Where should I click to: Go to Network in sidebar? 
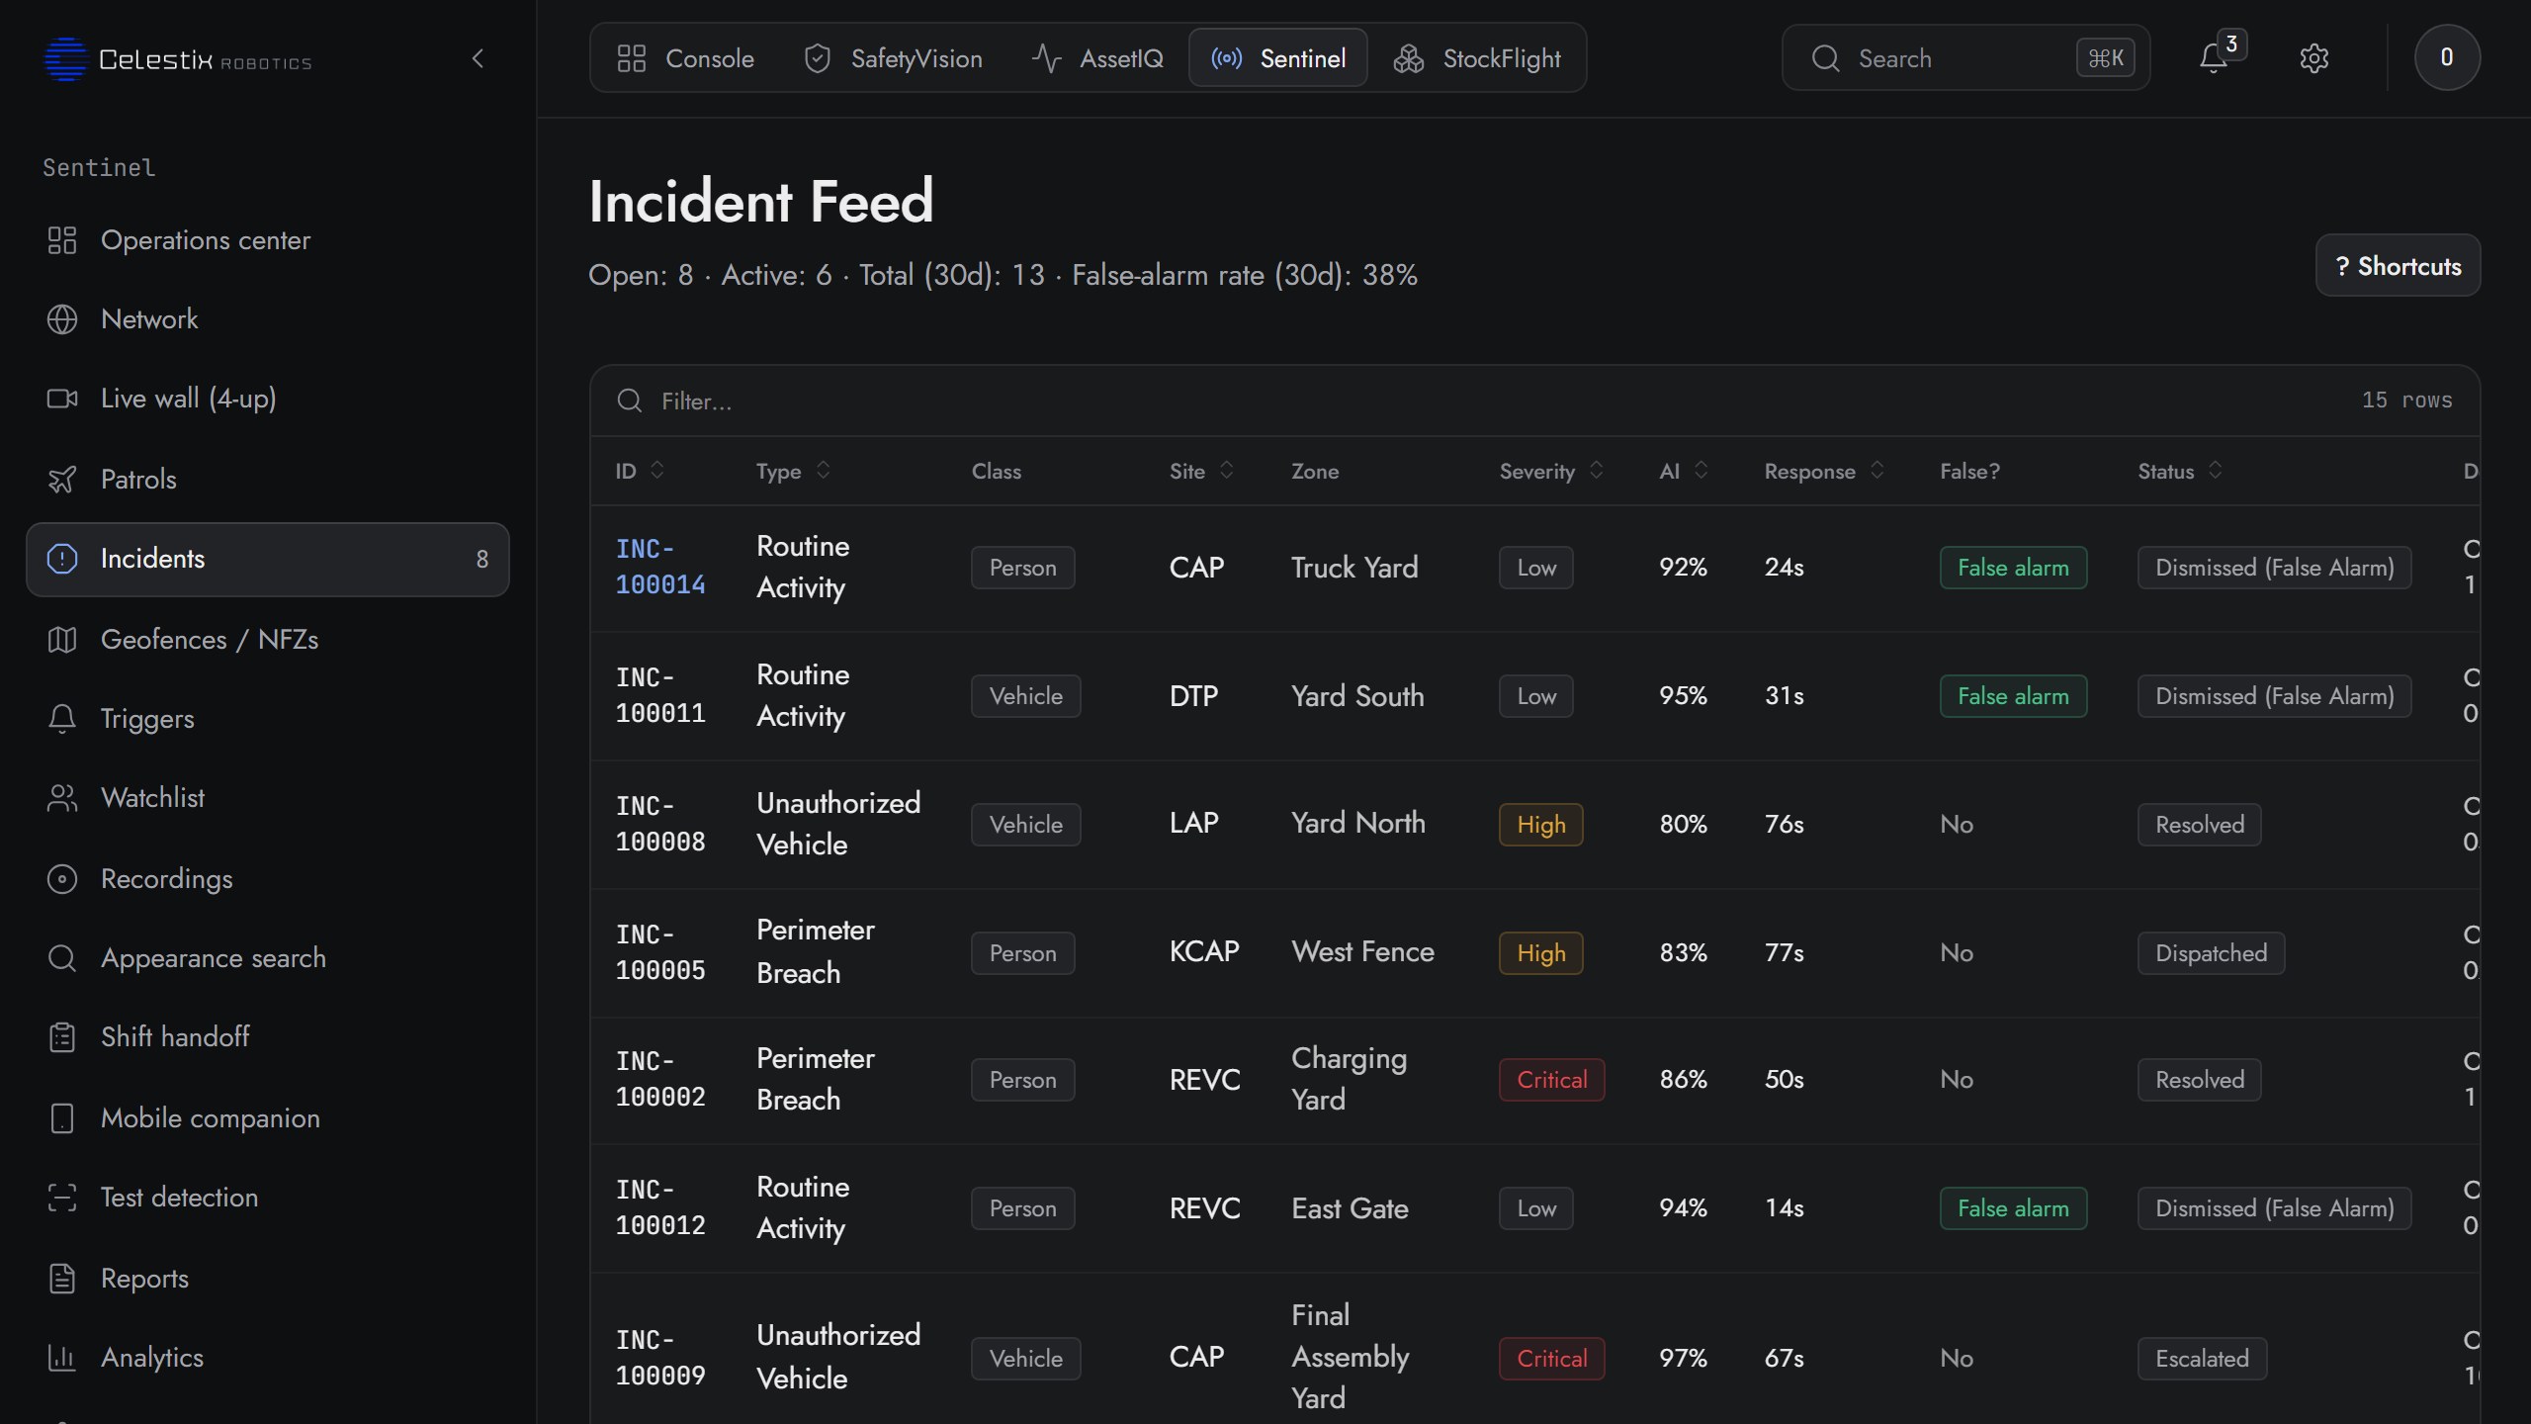pos(268,319)
